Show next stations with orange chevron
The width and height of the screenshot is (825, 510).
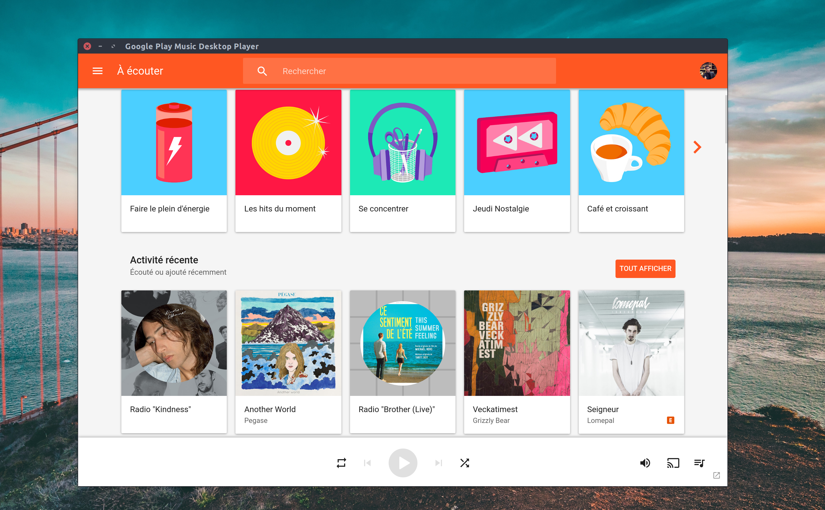[697, 147]
